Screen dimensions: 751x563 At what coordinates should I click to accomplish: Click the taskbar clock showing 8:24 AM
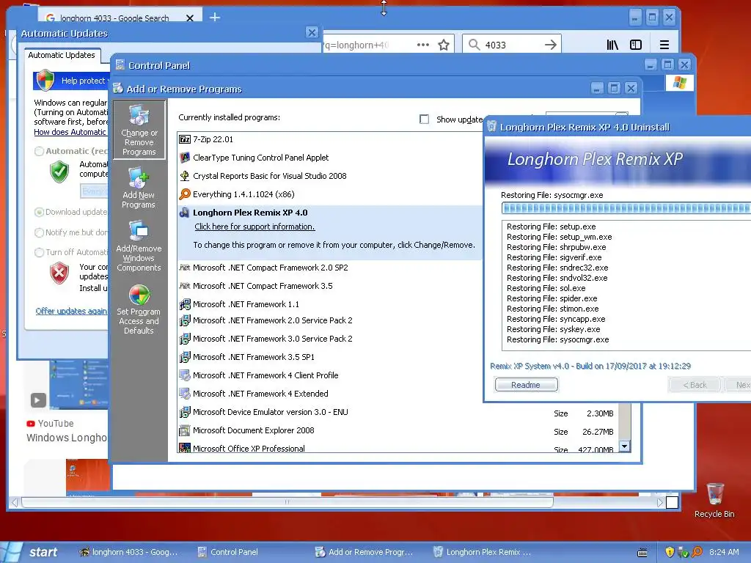click(724, 552)
